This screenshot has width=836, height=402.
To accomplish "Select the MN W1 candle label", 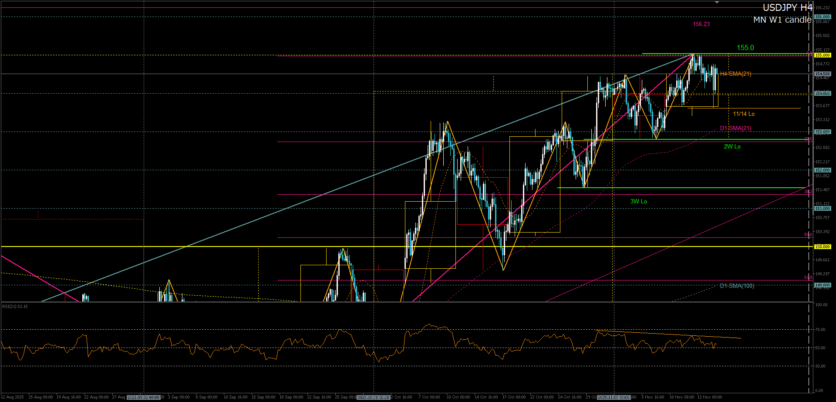I will click(x=782, y=20).
